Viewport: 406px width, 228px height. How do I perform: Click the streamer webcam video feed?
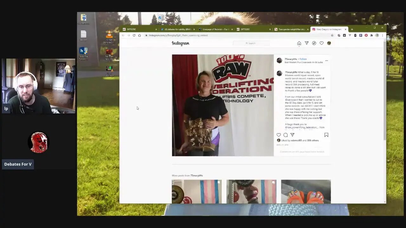[x=38, y=86]
